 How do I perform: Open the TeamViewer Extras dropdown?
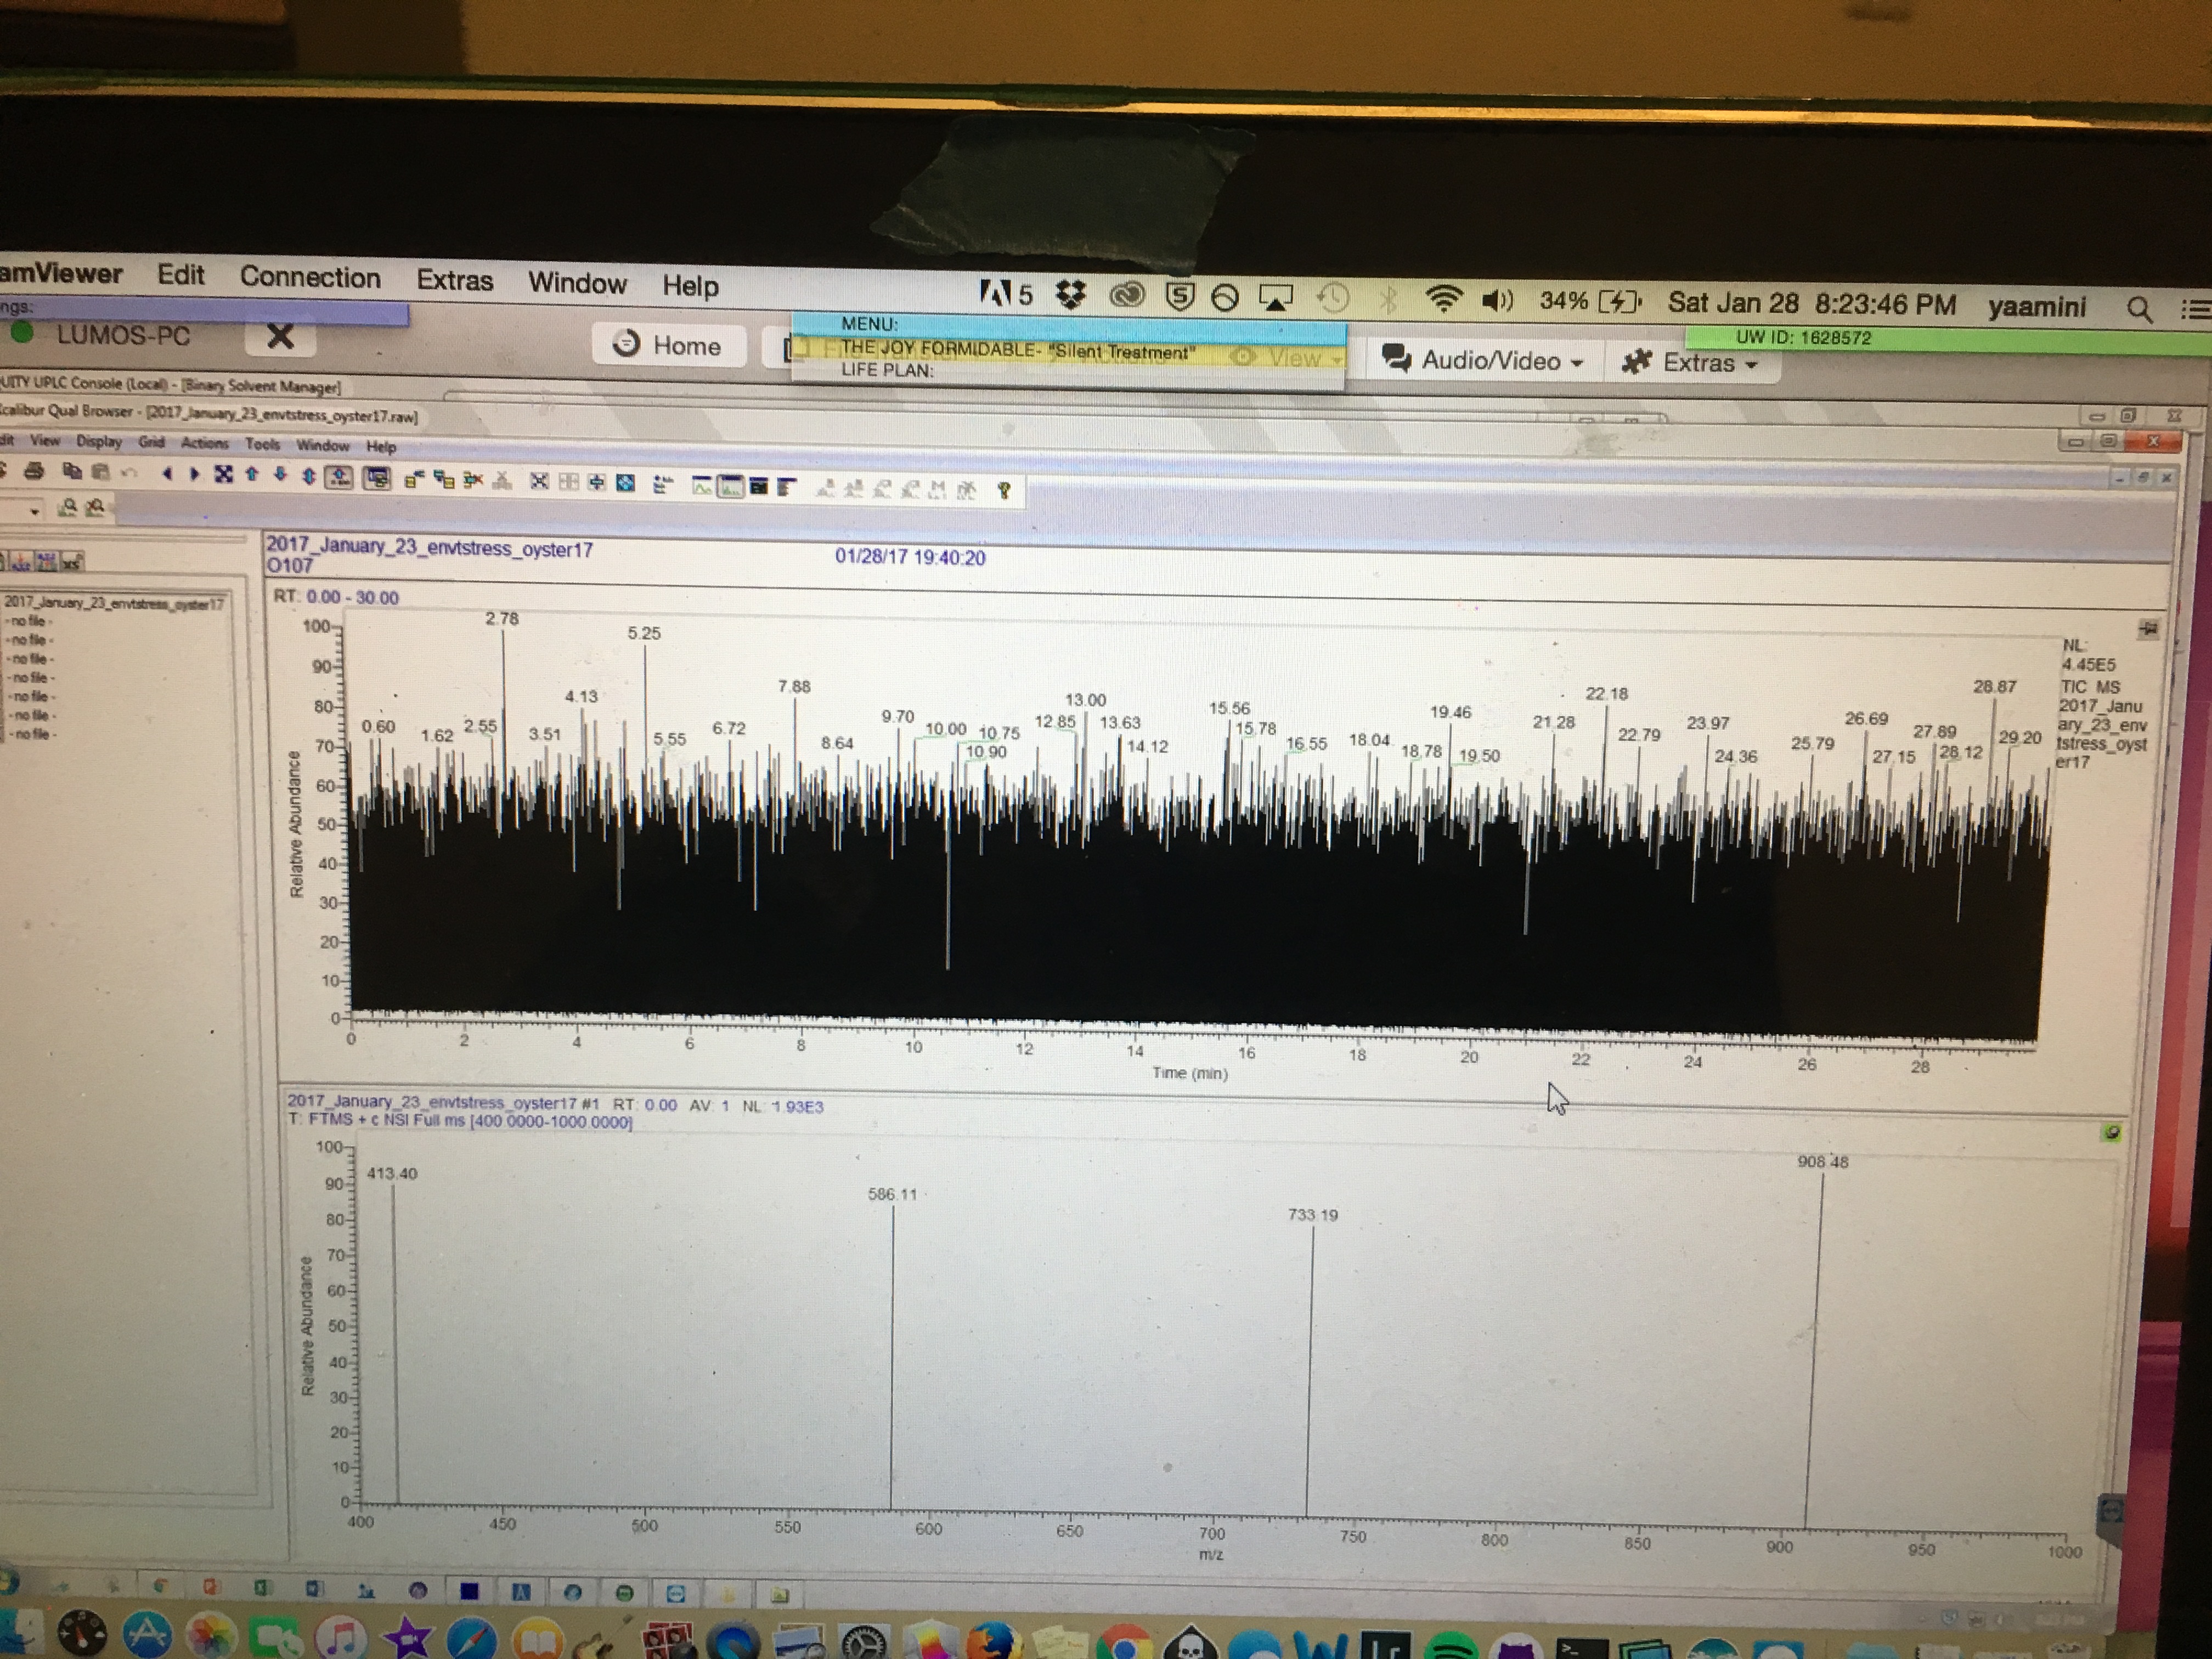(1689, 362)
